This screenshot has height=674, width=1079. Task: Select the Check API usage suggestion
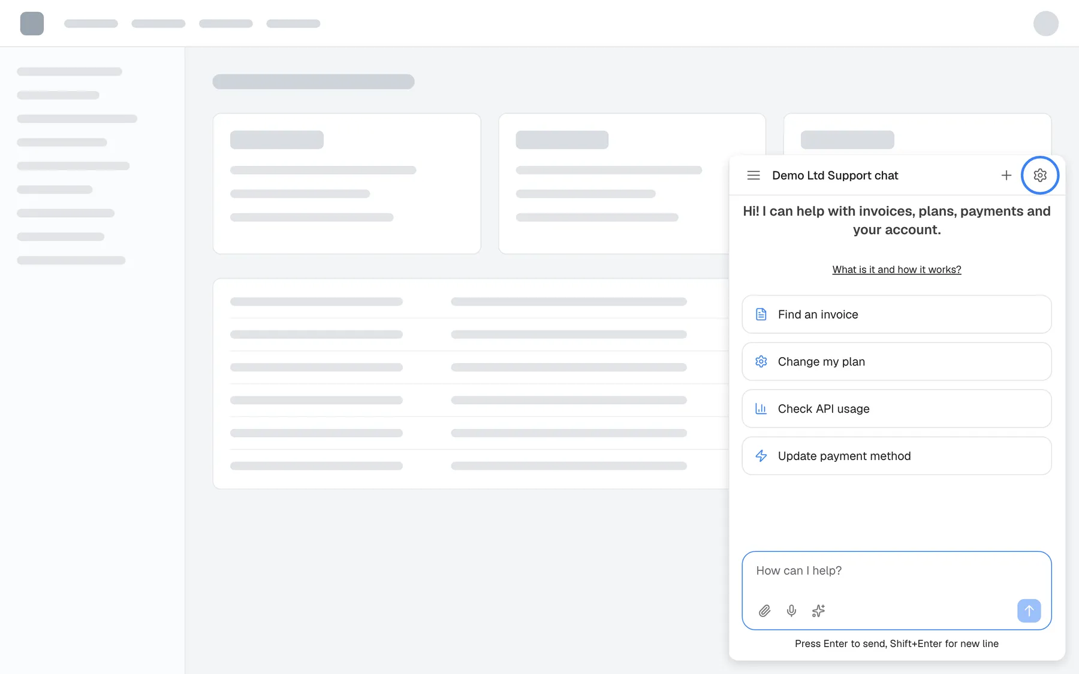(x=897, y=409)
